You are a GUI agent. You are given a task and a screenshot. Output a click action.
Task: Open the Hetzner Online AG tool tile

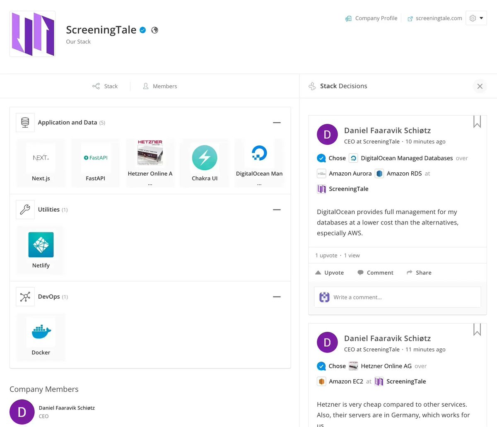pyautogui.click(x=150, y=163)
